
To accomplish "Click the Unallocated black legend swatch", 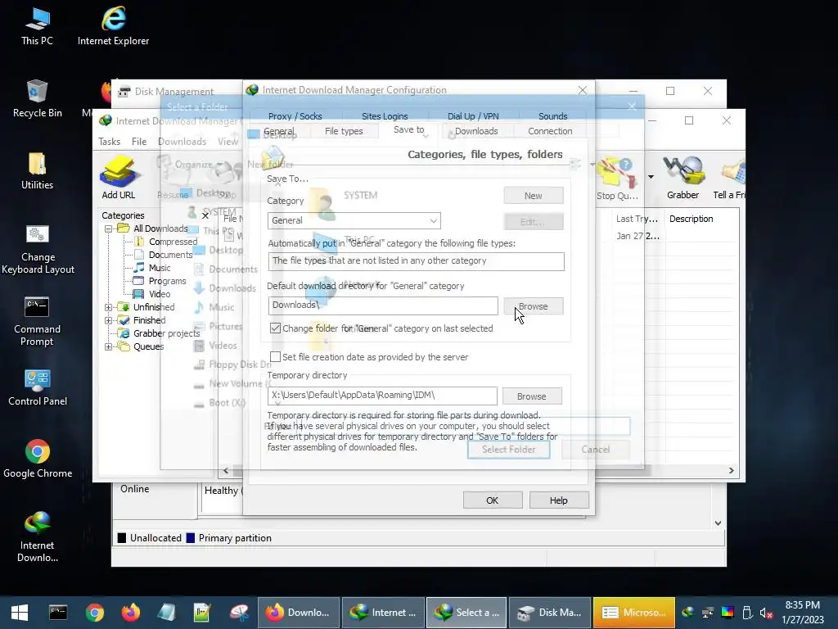I will tap(122, 538).
